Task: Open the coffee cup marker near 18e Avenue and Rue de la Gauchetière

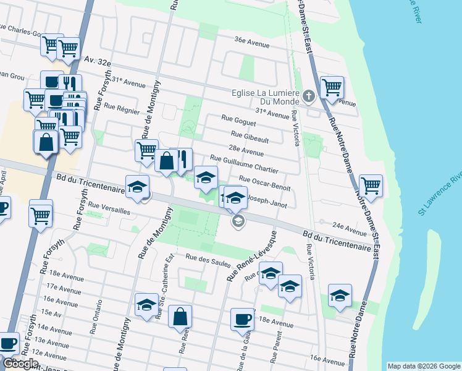Action: pos(242,320)
